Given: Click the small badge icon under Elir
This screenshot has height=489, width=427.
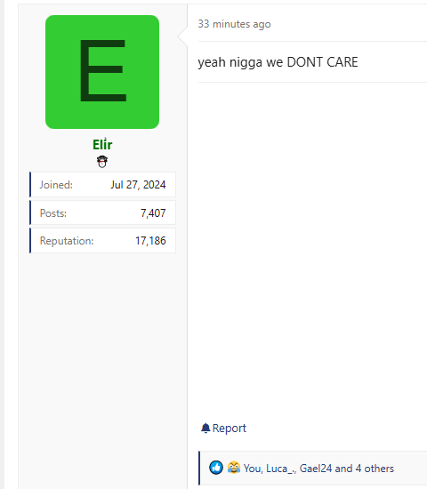Looking at the screenshot, I should tap(102, 162).
